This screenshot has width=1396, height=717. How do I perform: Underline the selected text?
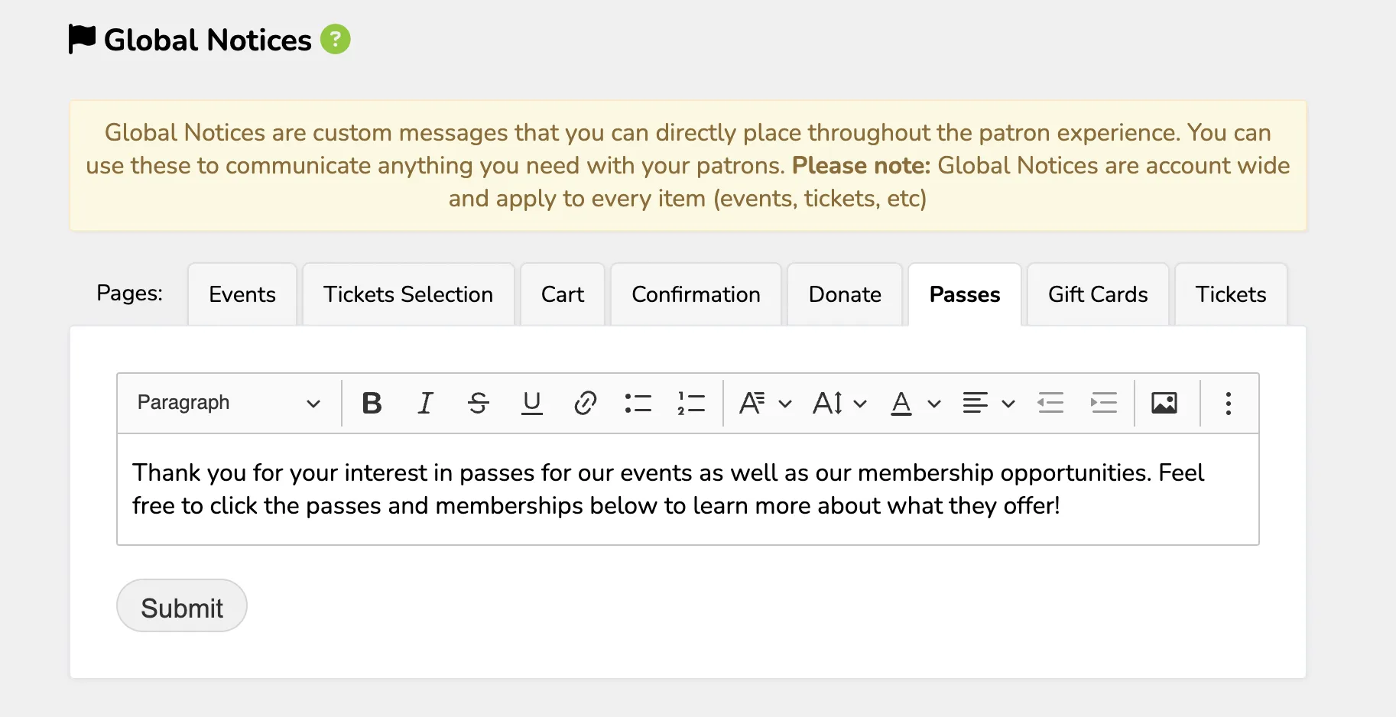coord(531,403)
